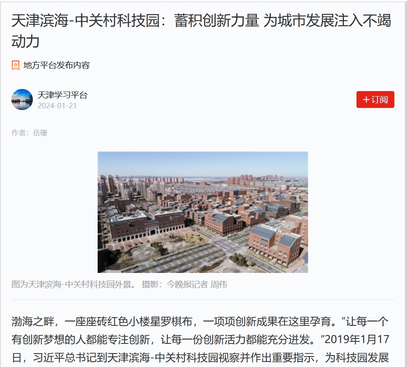Click the plus sign on 订阅 button
407x367 pixels.
point(366,100)
